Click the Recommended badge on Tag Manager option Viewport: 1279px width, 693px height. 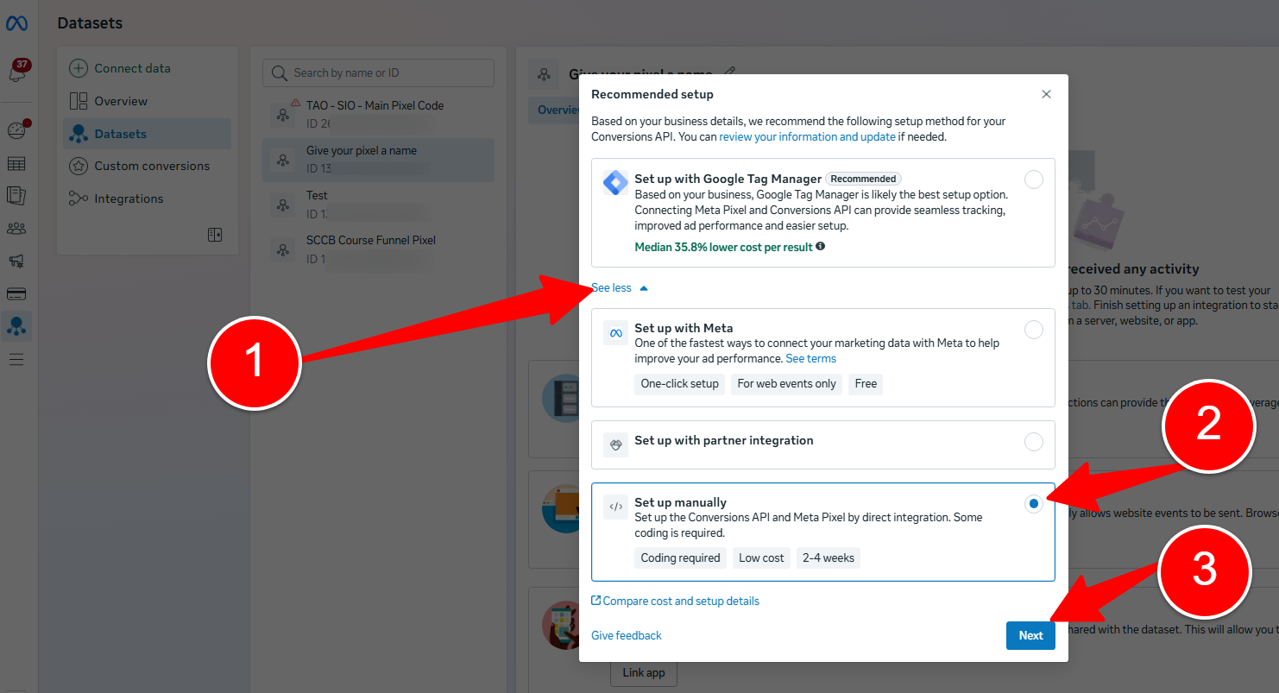pos(863,179)
